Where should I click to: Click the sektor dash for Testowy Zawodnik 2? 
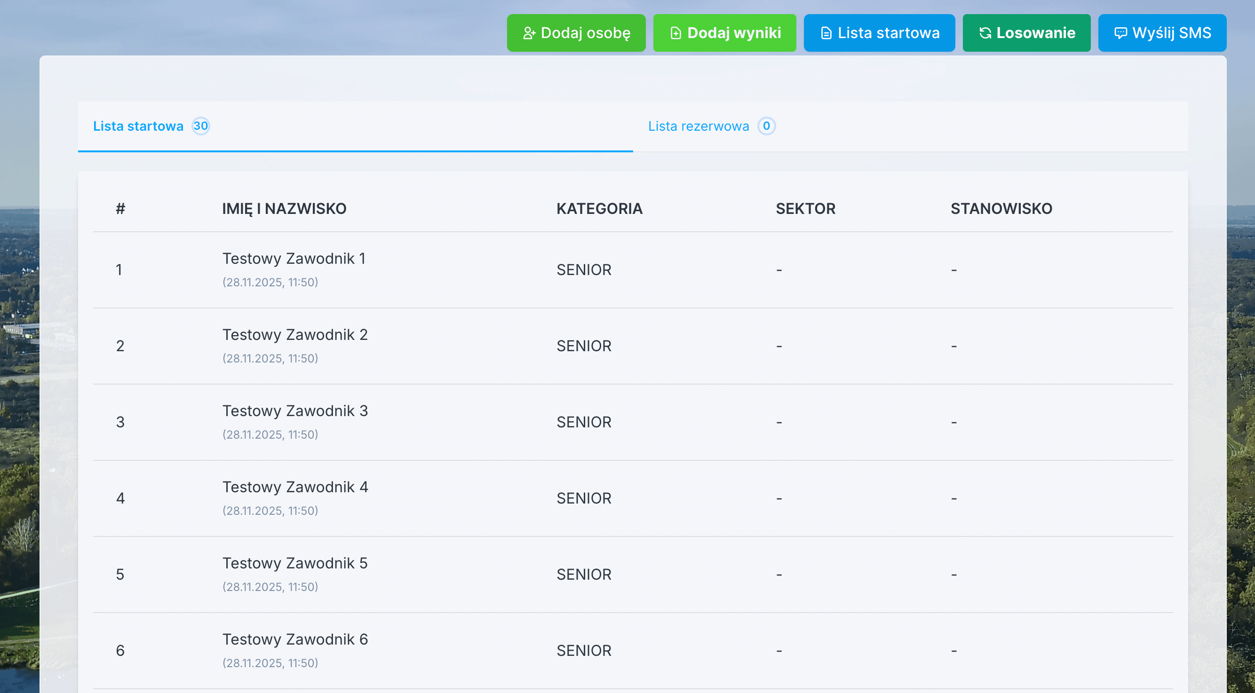(778, 346)
